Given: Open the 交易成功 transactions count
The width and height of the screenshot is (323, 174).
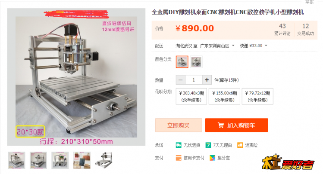Looking at the screenshot, I should (305, 30).
